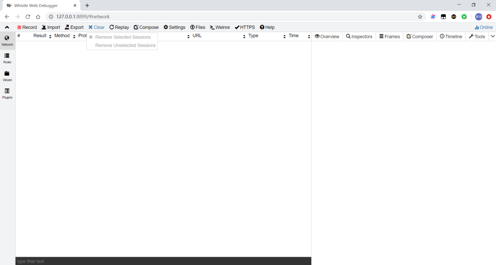The image size is (496, 265).
Task: Close the Whistle Web Debugger tab
Action: point(75,6)
